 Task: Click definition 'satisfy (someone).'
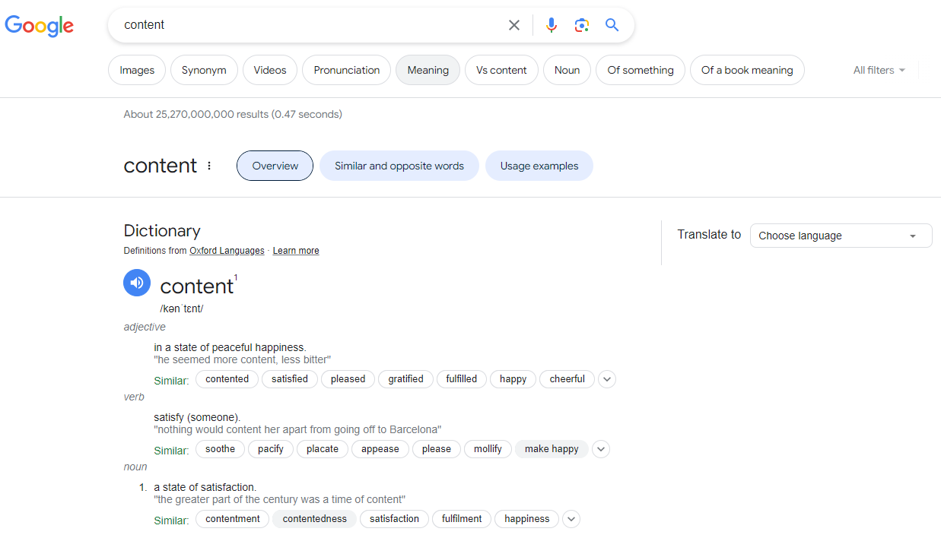tap(197, 417)
